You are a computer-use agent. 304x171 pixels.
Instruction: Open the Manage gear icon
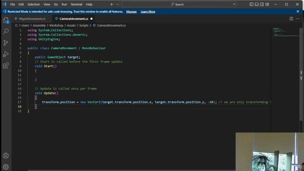6,167
